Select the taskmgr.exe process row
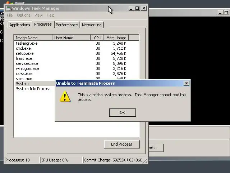 (x=77, y=43)
